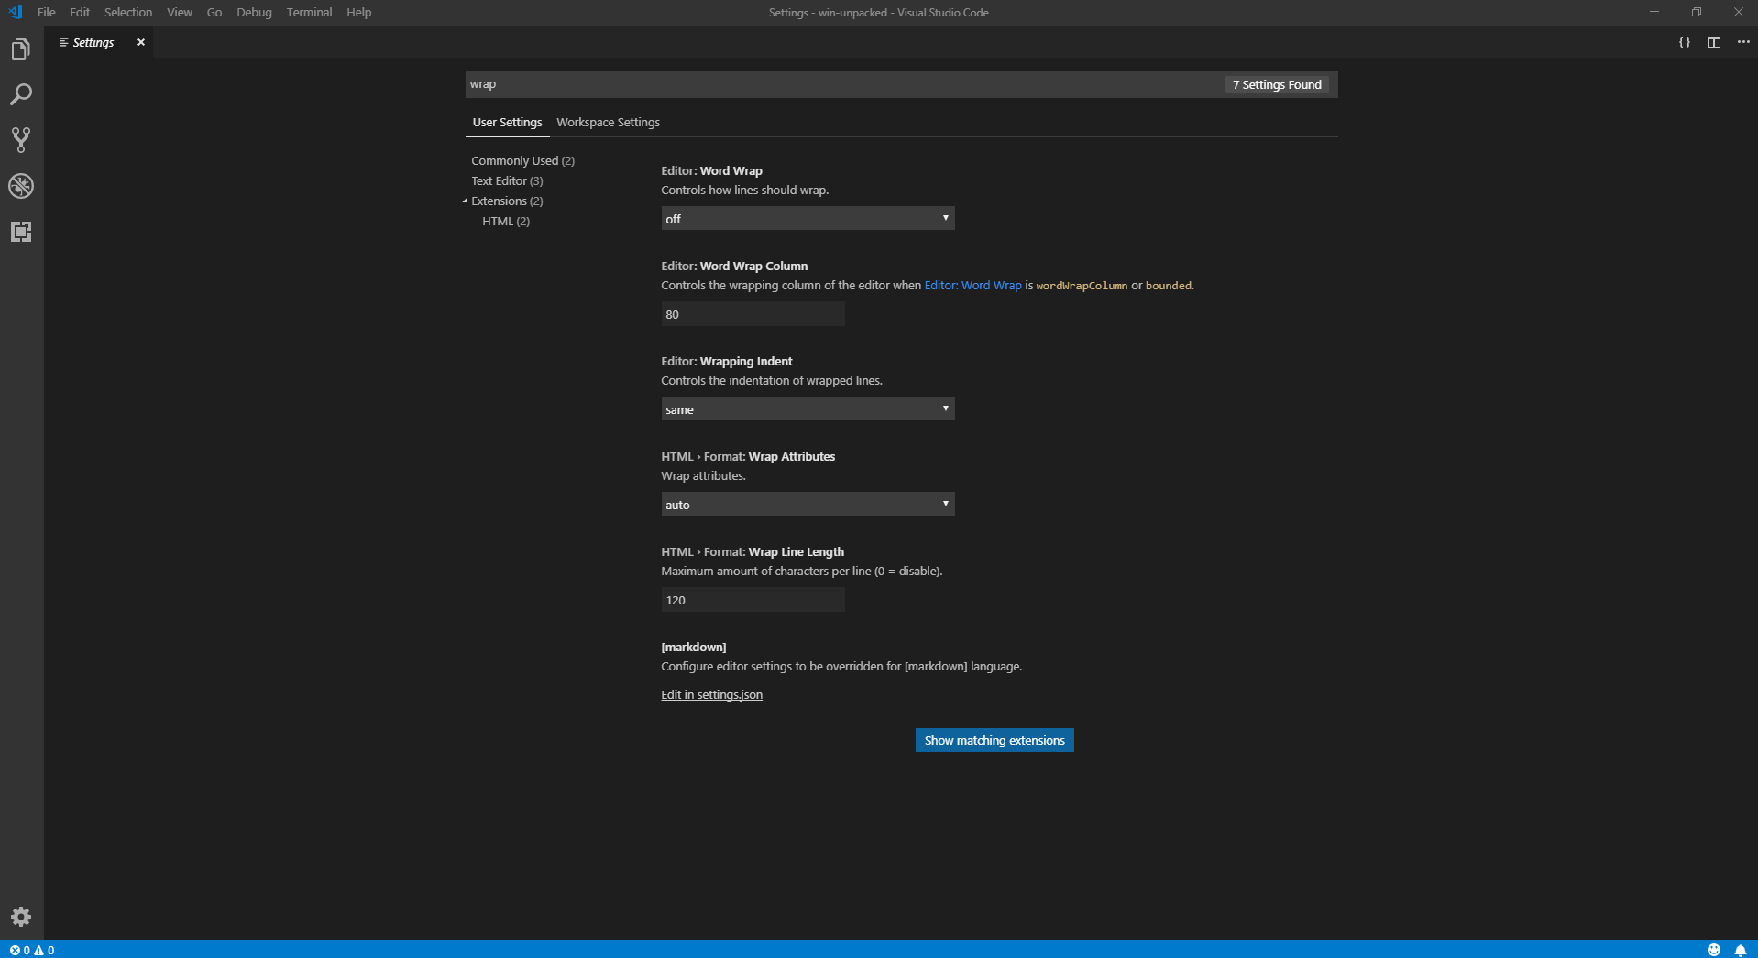Follow the Edit in settings.json link

[711, 694]
